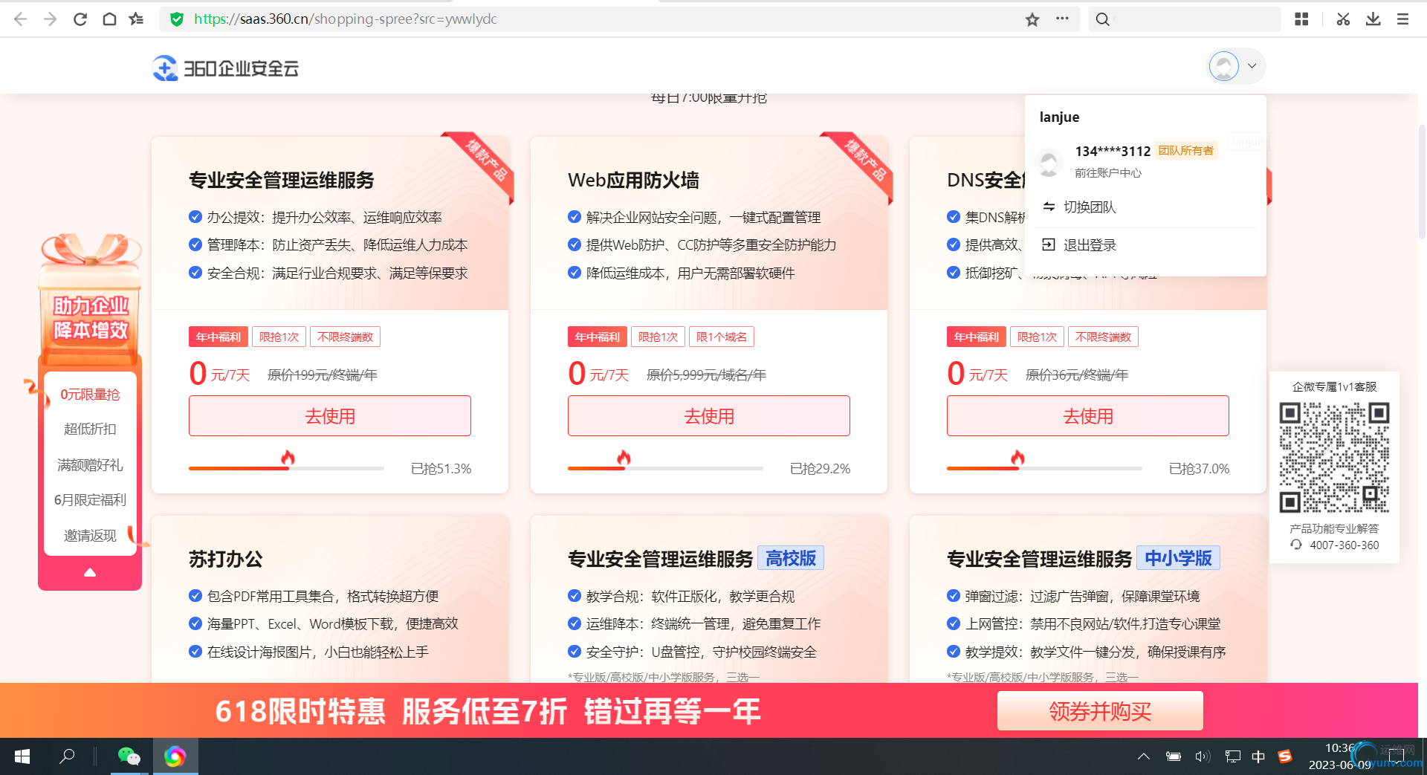Open 前往账户中心 link

click(1108, 173)
